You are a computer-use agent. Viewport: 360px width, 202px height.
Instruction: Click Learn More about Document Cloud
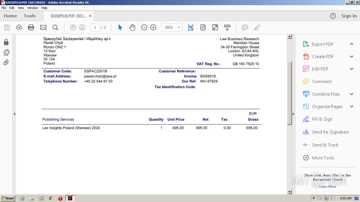point(328,187)
